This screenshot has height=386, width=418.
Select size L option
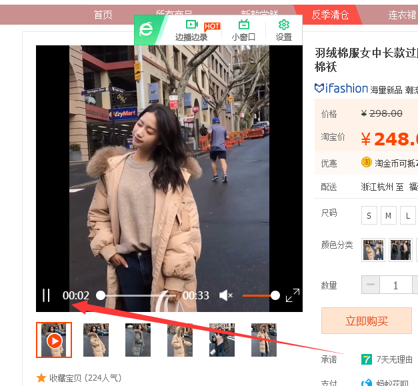(x=408, y=215)
